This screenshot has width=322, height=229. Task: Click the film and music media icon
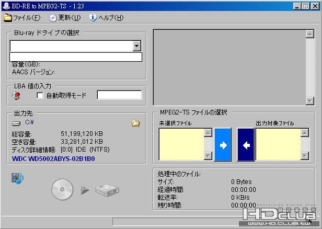17,178
